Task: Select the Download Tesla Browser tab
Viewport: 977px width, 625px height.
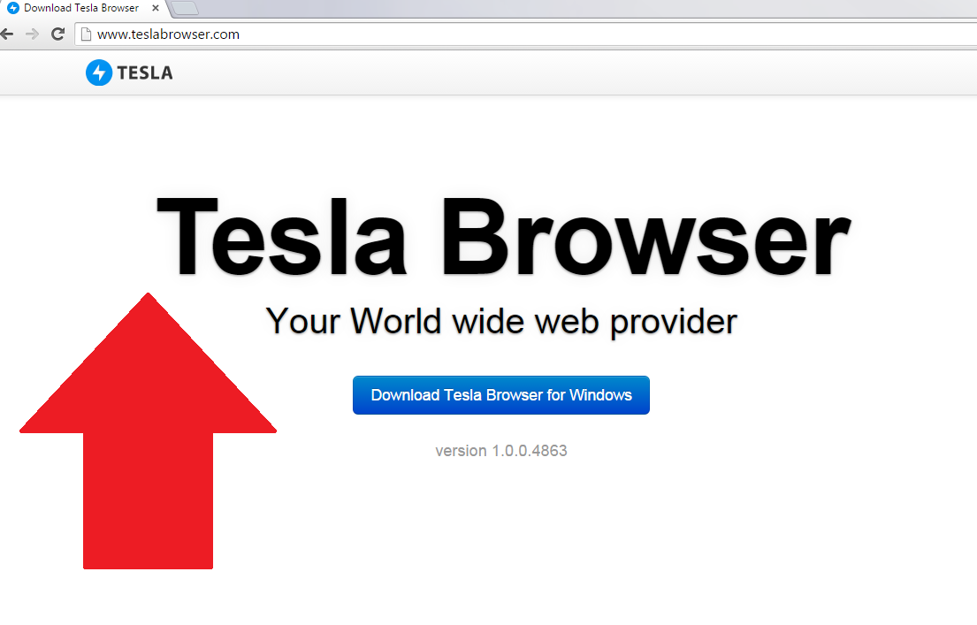Action: point(83,8)
